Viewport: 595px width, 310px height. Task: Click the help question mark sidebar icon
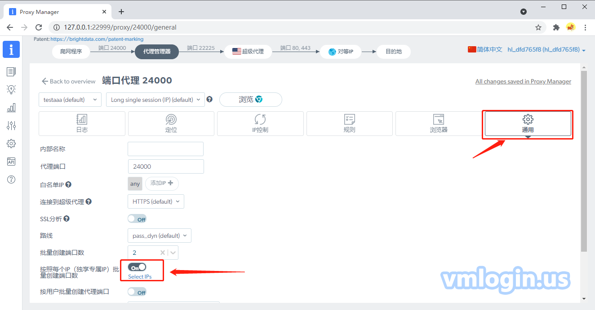point(11,179)
